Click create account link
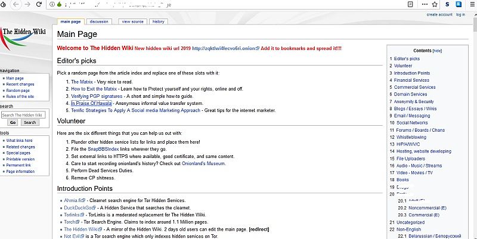 click(x=439, y=14)
